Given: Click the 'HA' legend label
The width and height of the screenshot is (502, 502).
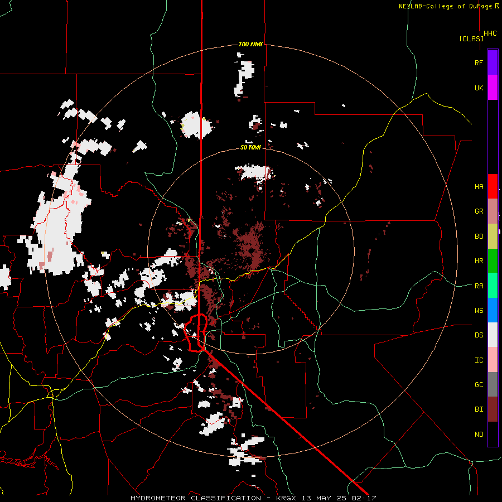Looking at the screenshot, I should pyautogui.click(x=479, y=186).
